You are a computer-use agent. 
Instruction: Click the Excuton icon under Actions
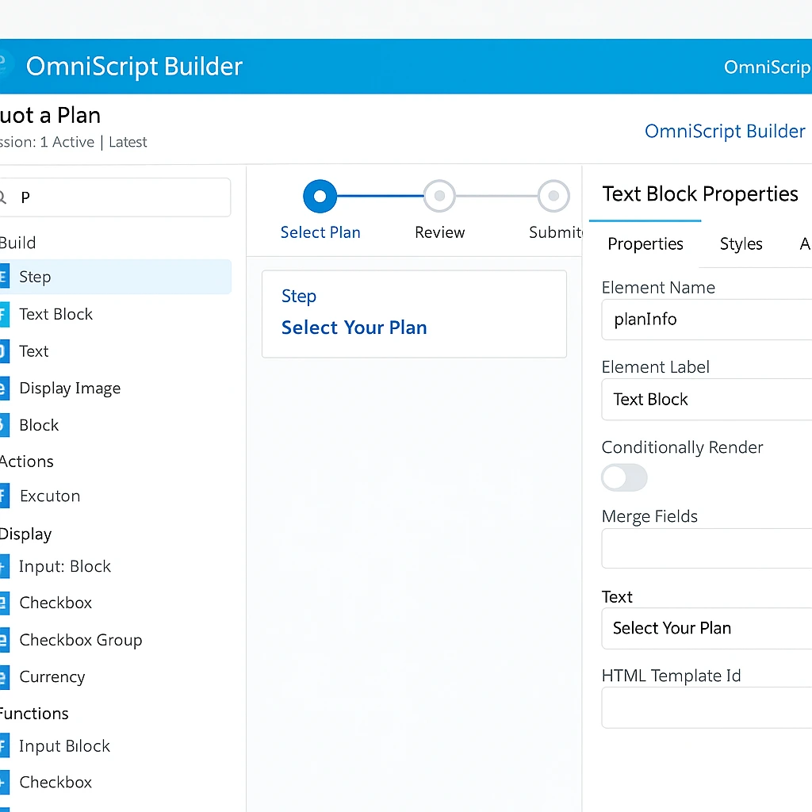pyautogui.click(x=5, y=496)
